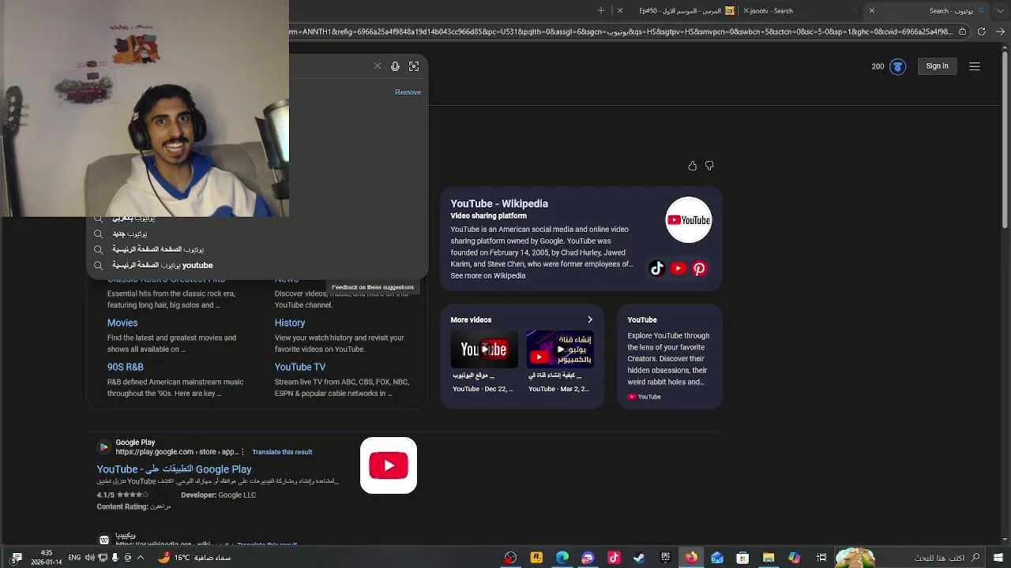Open Microsoft Edge from the taskbar
1011x568 pixels.
click(x=562, y=558)
